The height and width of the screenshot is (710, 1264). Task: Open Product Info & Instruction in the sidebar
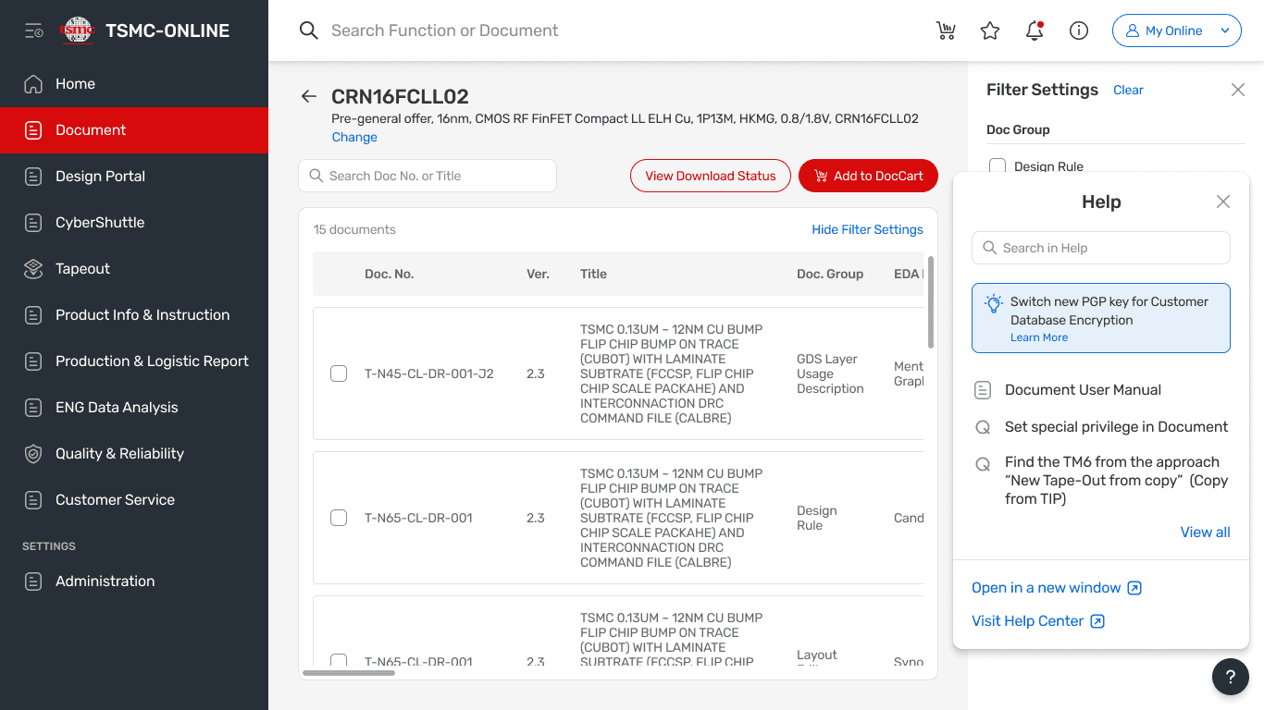[134, 315]
